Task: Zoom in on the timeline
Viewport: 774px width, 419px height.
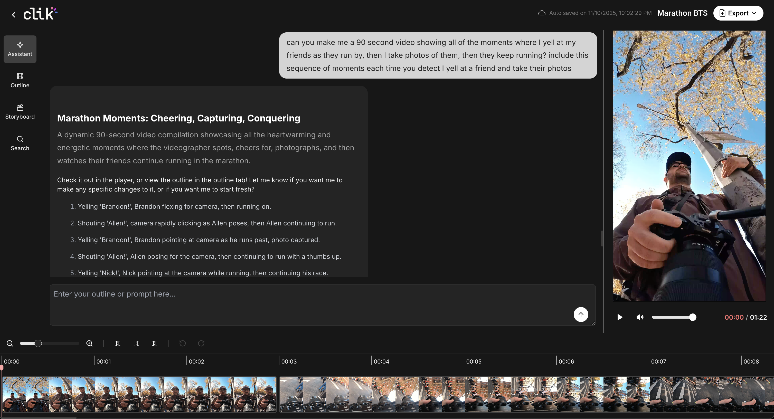Action: [x=89, y=343]
